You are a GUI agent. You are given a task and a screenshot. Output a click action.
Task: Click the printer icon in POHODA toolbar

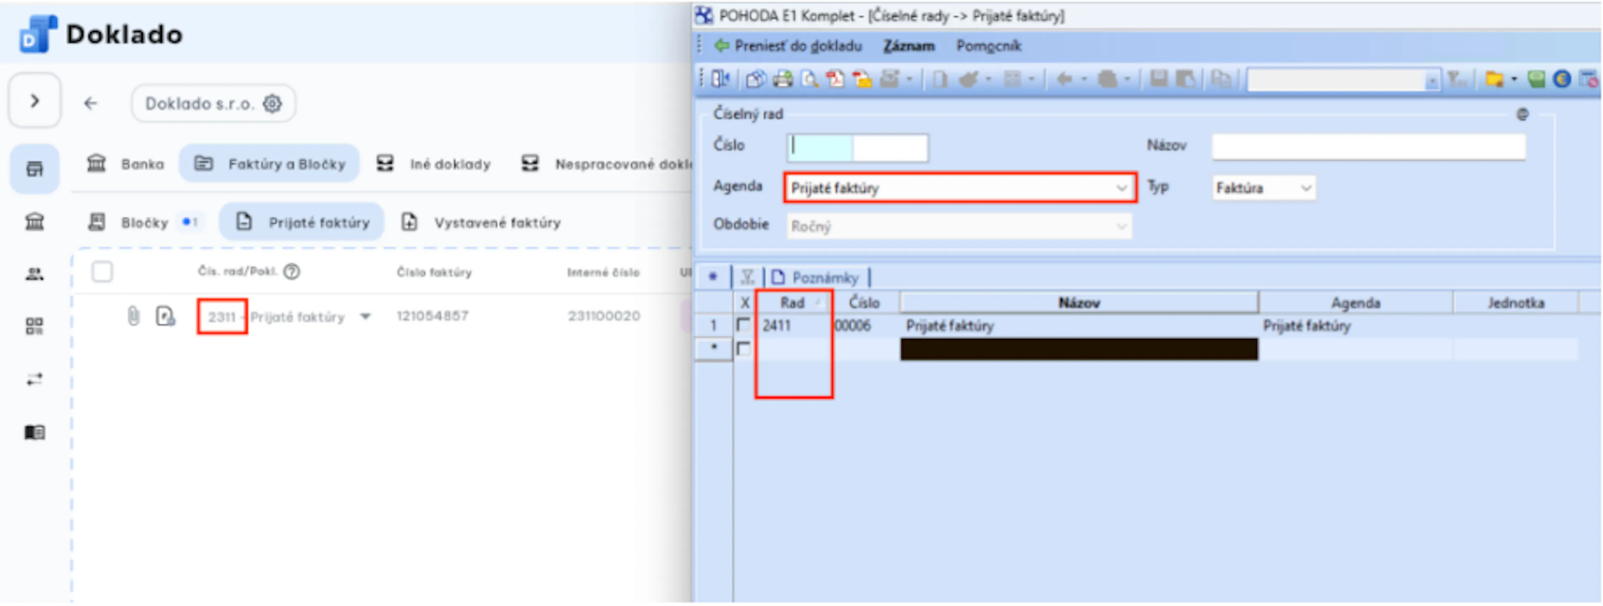[x=783, y=79]
